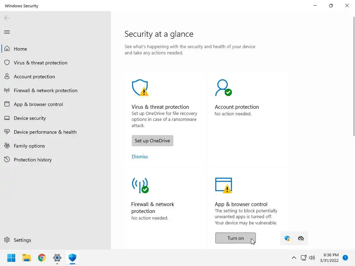Click the Set up OneDrive button

[x=153, y=141]
